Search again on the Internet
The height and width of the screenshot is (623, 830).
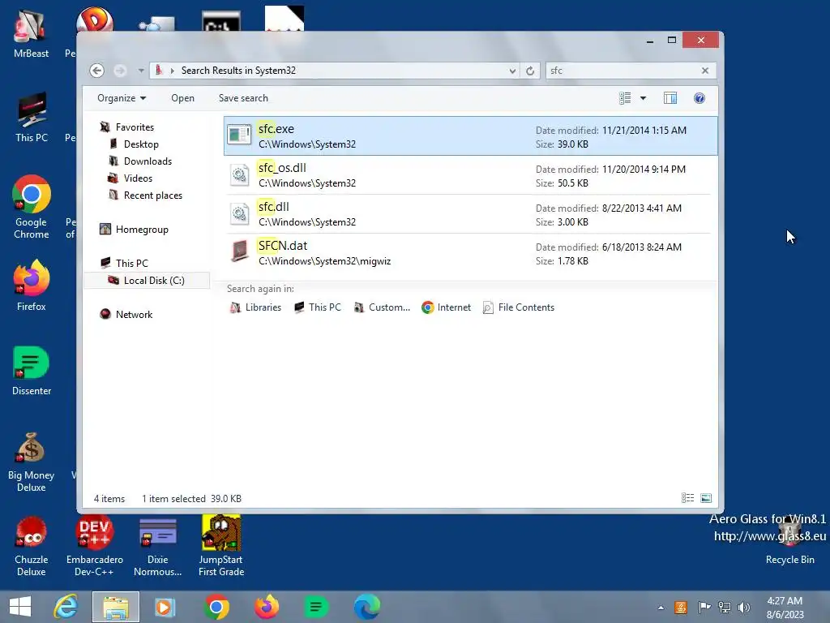click(x=447, y=307)
